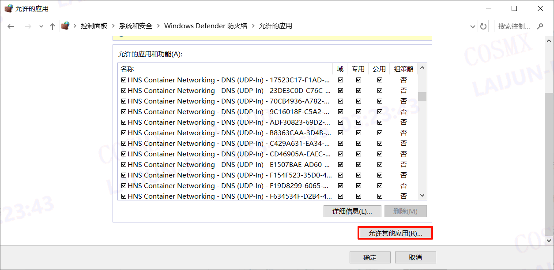The height and width of the screenshot is (270, 554).
Task: Select 系统和安全 breadcrumb
Action: point(136,26)
